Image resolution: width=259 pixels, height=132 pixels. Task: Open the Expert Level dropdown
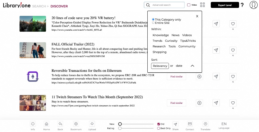(225, 5)
